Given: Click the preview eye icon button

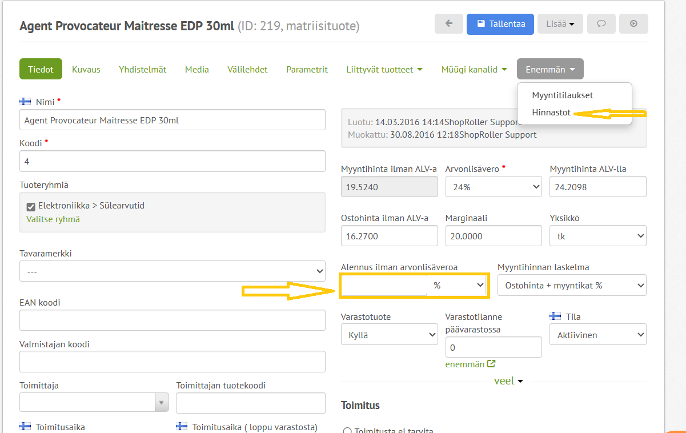Looking at the screenshot, I should point(633,24).
